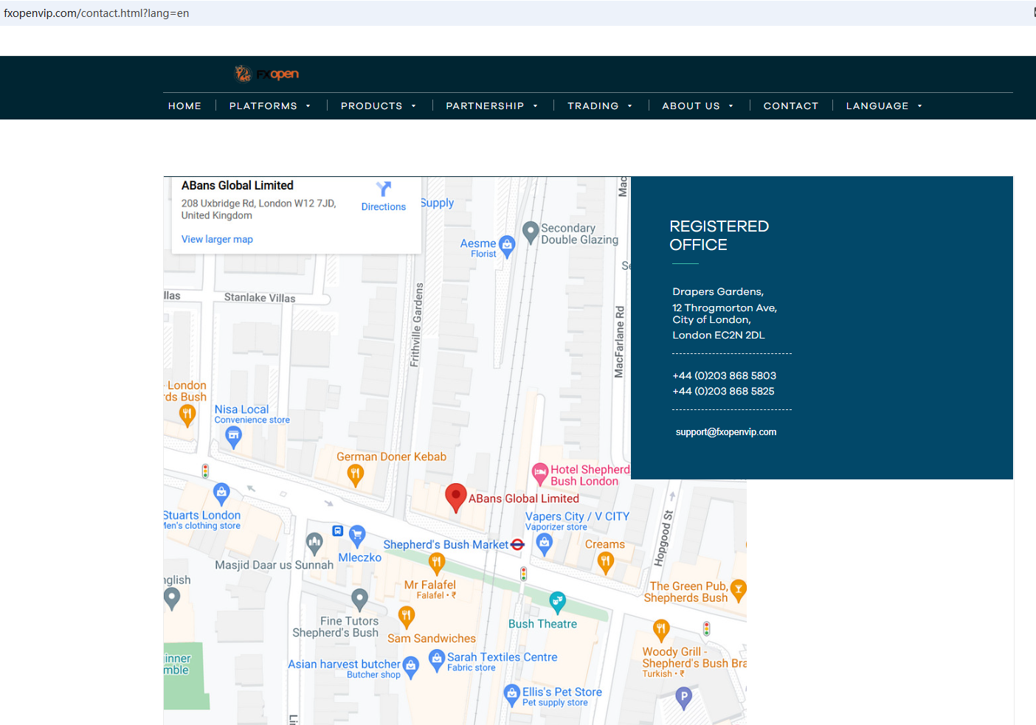Click the Nisa Local store marker
The image size is (1036, 725).
[x=233, y=436]
